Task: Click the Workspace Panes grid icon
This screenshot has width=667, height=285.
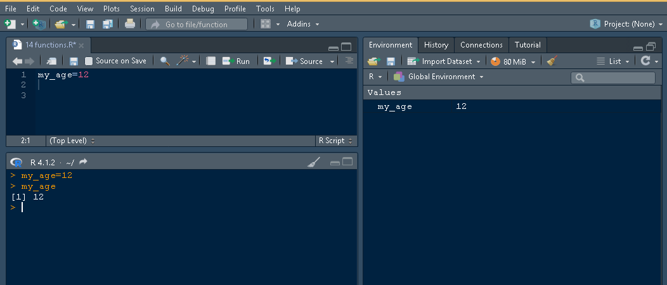Action: (x=266, y=24)
